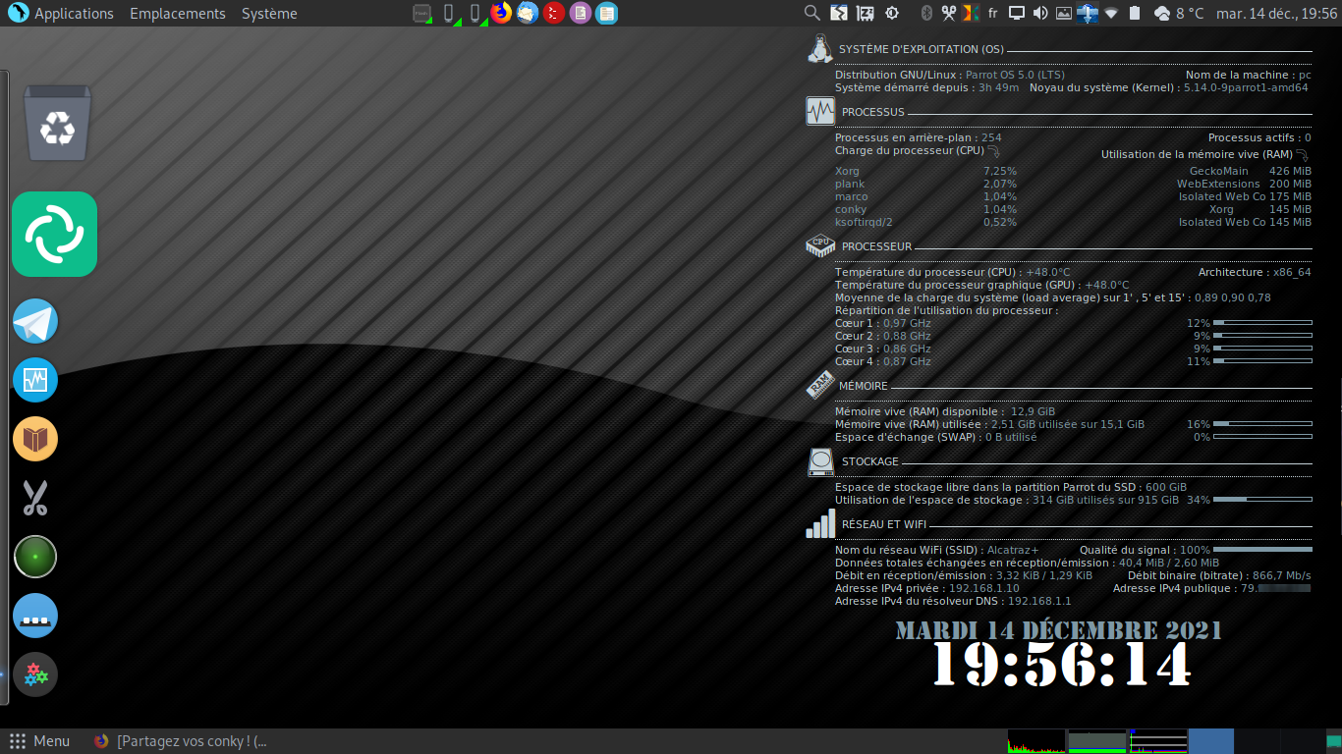The width and height of the screenshot is (1342, 754).
Task: Open the fr keyboard layout indicator
Action: point(992,13)
